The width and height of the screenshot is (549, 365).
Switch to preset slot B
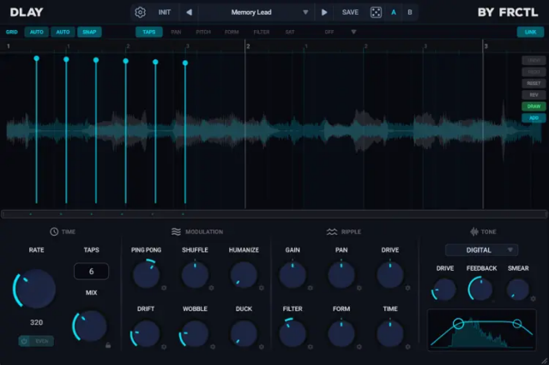[410, 12]
